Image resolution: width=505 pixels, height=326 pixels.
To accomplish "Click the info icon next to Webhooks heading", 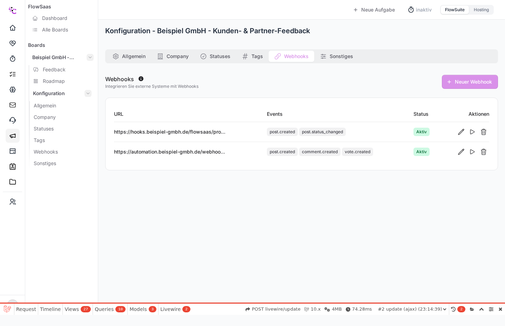I will [x=141, y=79].
